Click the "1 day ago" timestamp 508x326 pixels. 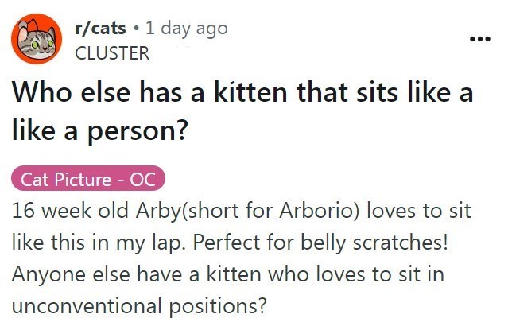coord(187,29)
